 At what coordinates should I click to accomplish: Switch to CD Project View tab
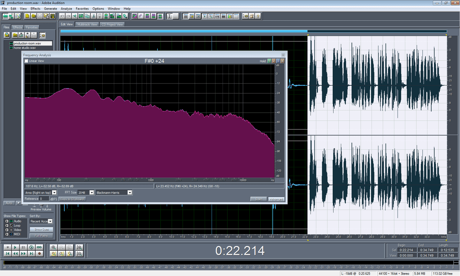pos(112,24)
